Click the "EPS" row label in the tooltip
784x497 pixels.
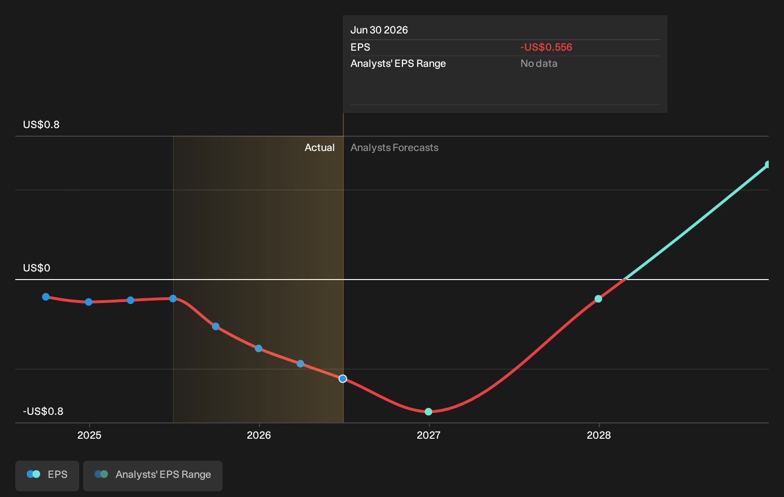coord(360,47)
